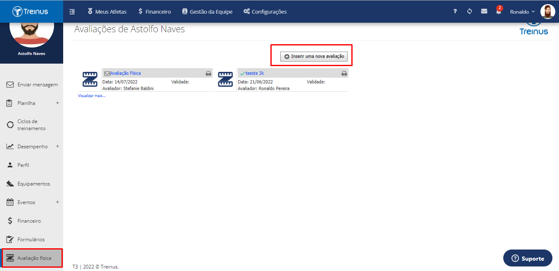Click the envelope icon before Avaliação Física title

(107, 74)
